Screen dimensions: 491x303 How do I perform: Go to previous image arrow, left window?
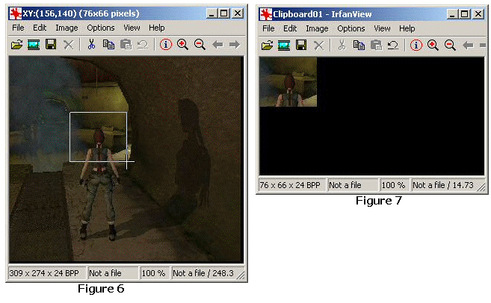217,44
